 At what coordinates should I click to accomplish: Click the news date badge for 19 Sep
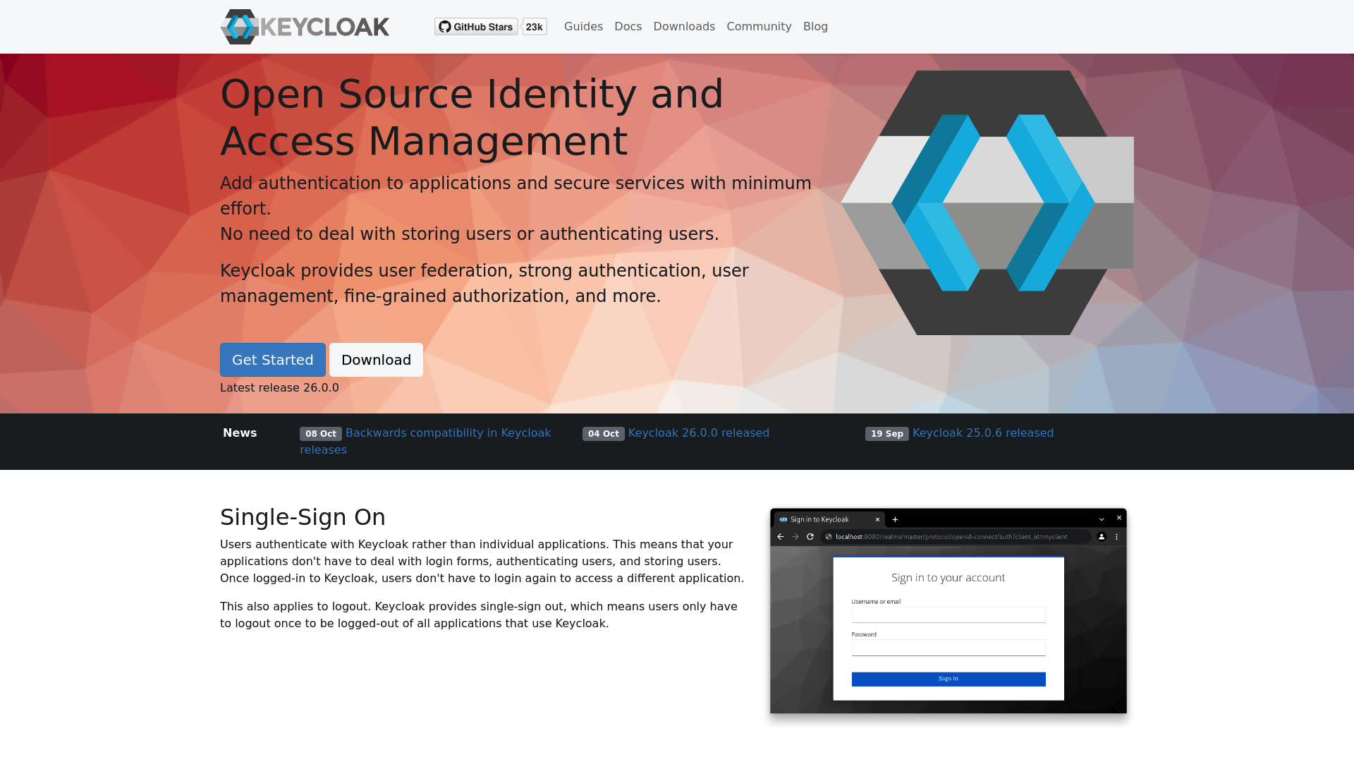pos(886,434)
